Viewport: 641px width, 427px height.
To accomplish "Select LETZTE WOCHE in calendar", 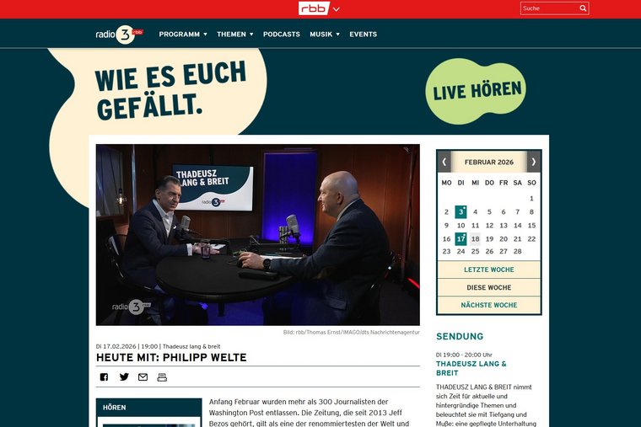I will (x=489, y=270).
